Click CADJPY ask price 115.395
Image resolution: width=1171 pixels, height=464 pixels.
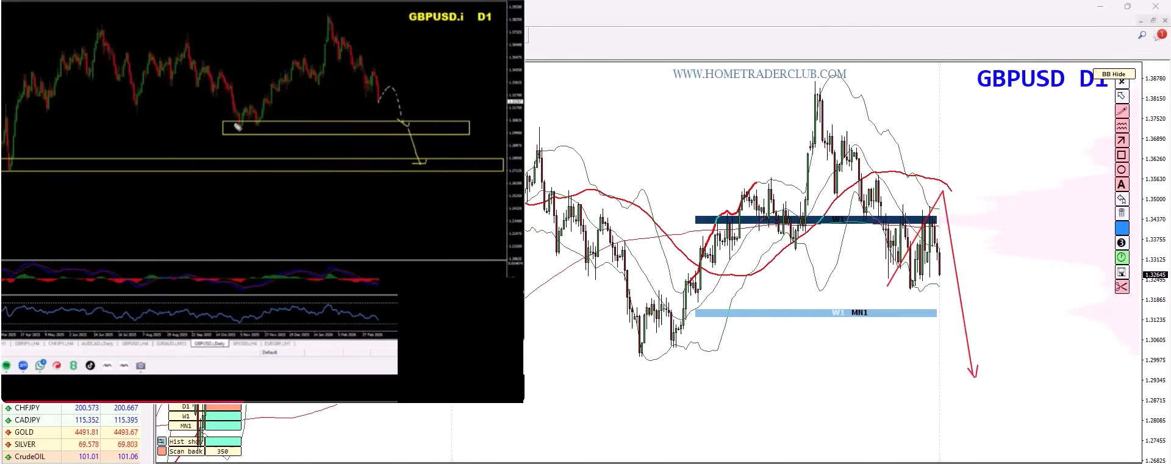click(126, 420)
